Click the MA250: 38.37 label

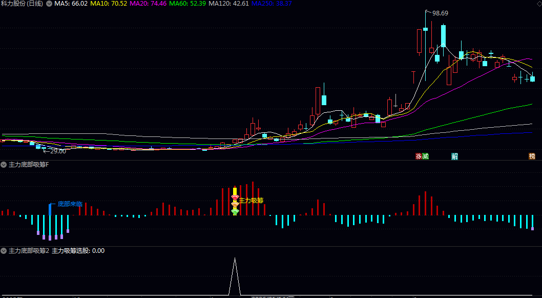click(272, 4)
